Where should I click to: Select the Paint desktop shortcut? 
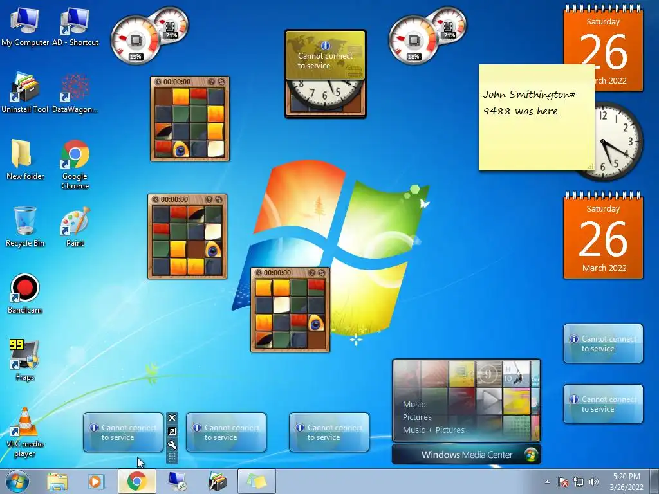pos(75,227)
